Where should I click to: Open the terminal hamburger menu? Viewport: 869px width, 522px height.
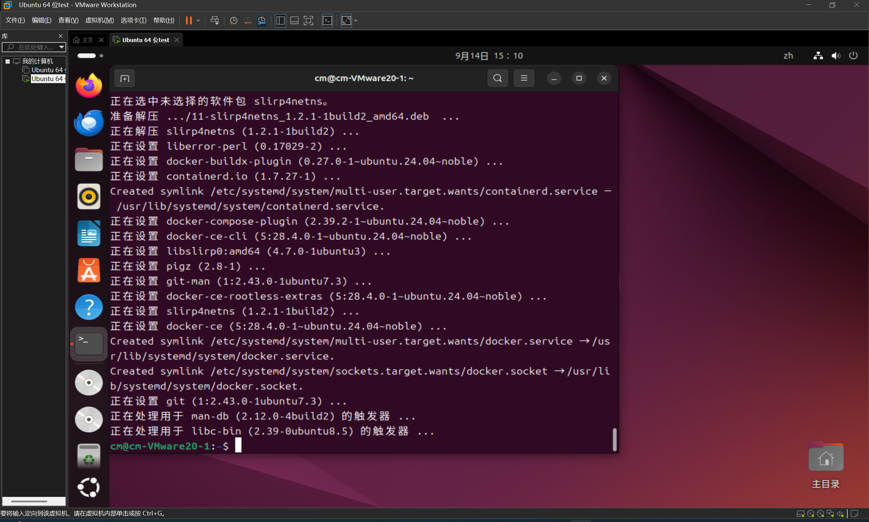click(524, 78)
